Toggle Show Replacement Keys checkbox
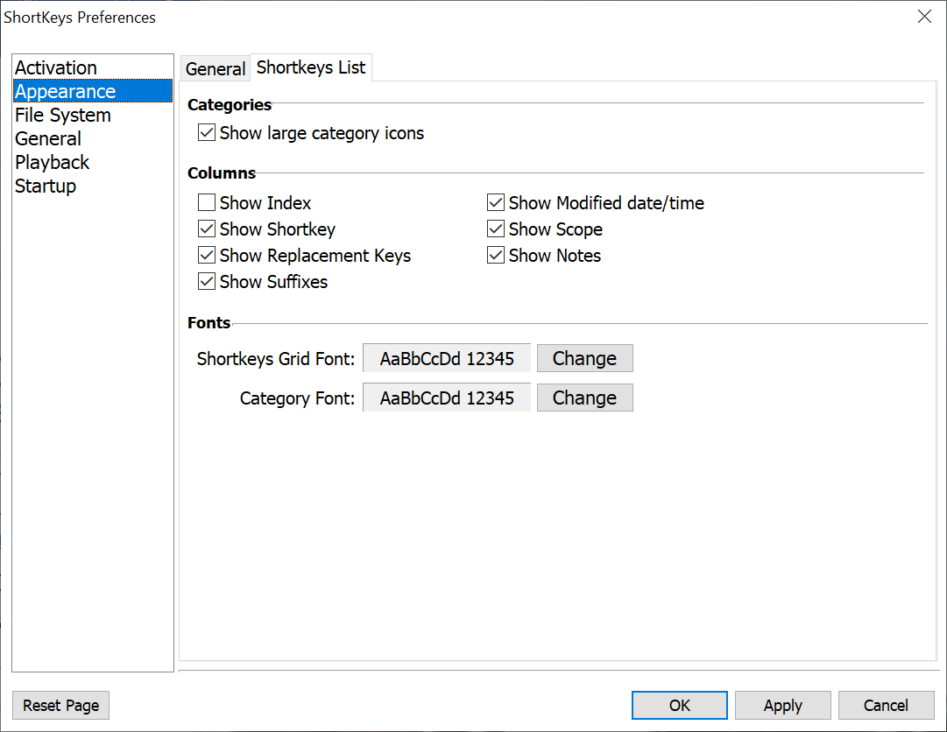 click(x=207, y=256)
